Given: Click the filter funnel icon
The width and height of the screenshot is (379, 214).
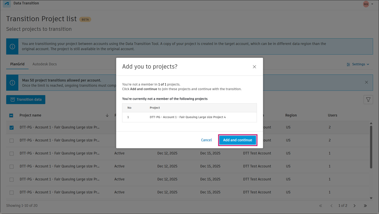Looking at the screenshot, I should (368, 100).
